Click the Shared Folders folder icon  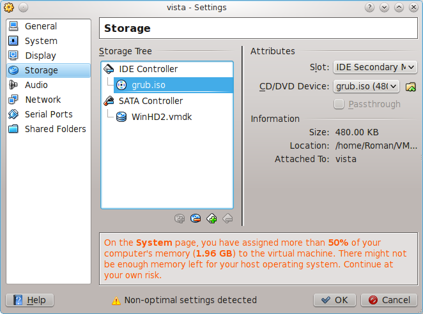coord(13,129)
